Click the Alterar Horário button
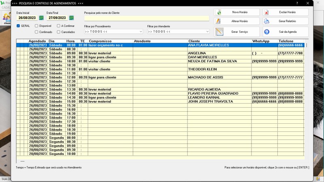 [x=237, y=21]
